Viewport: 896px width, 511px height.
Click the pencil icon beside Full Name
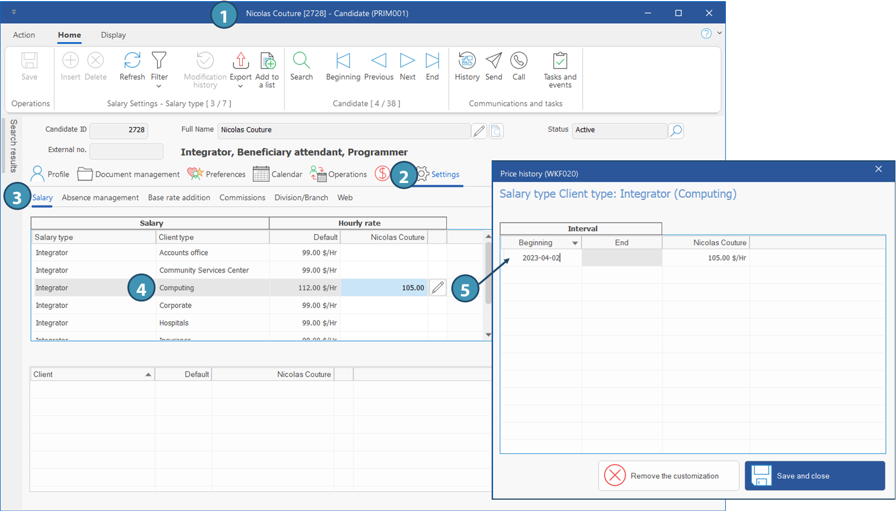coord(479,131)
